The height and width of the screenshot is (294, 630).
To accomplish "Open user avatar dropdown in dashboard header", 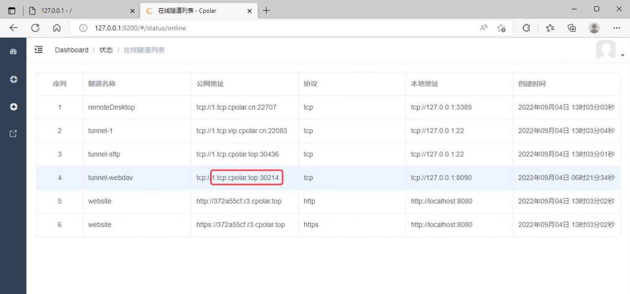I will pos(610,50).
